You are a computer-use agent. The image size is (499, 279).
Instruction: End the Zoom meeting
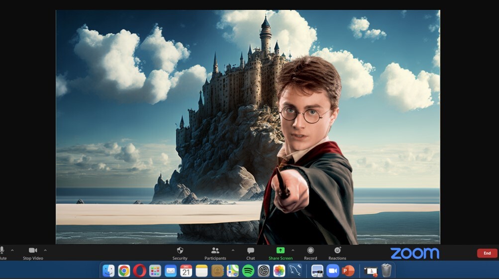click(x=487, y=253)
